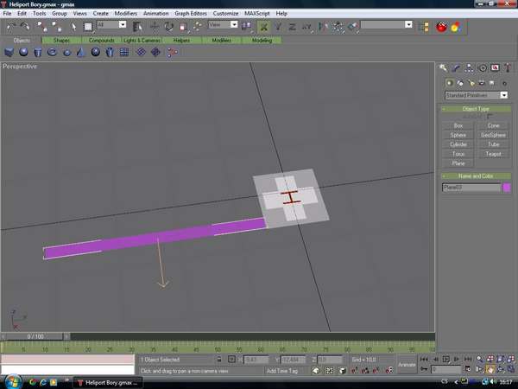Select the Pan view hand tool

pyautogui.click(x=490, y=369)
